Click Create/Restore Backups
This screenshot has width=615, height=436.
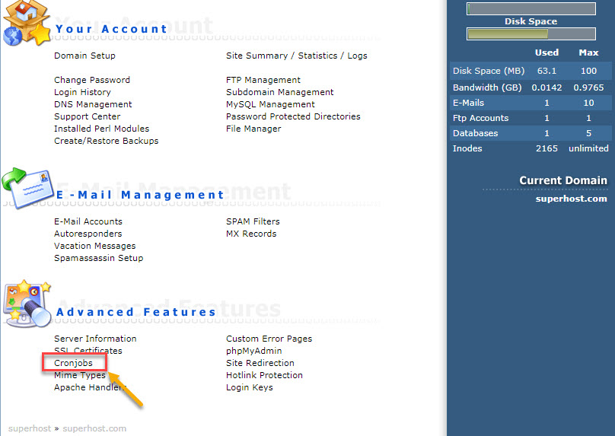pos(106,141)
